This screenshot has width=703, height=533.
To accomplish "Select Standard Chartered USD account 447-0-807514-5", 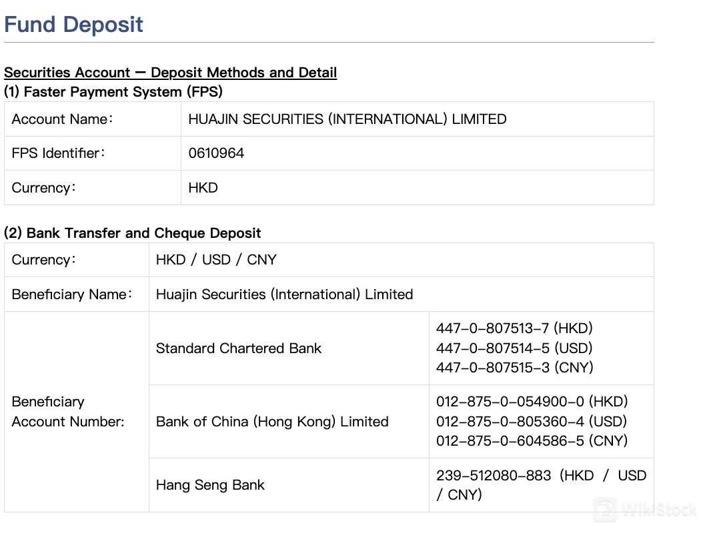I will tap(493, 348).
